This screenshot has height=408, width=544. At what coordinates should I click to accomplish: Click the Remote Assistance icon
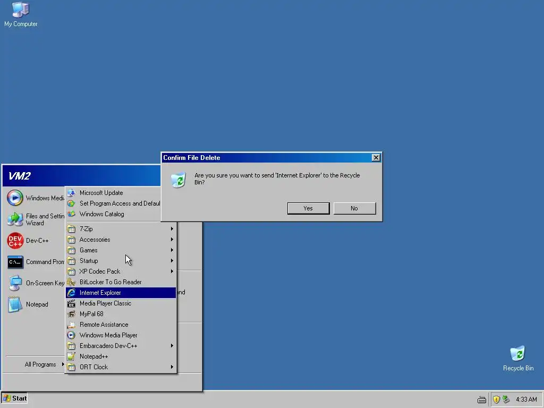coord(71,325)
